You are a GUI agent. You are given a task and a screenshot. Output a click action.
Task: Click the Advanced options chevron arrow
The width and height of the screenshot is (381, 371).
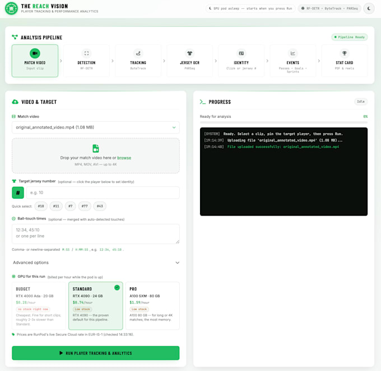[178, 263]
